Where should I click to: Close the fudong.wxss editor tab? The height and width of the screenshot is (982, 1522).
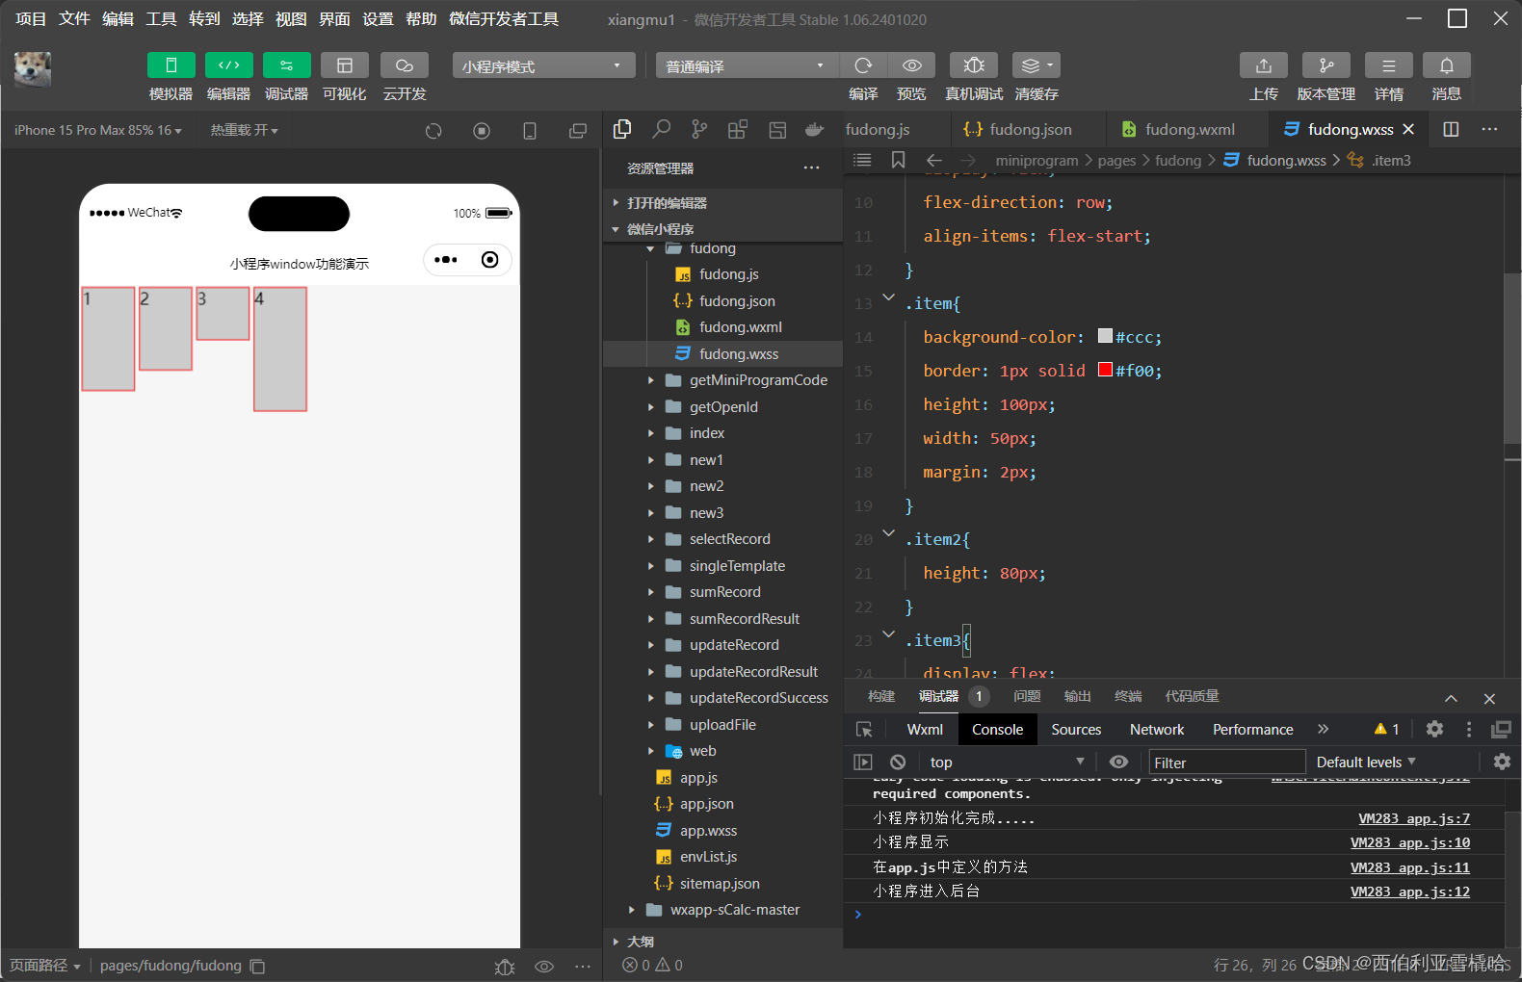coord(1408,129)
